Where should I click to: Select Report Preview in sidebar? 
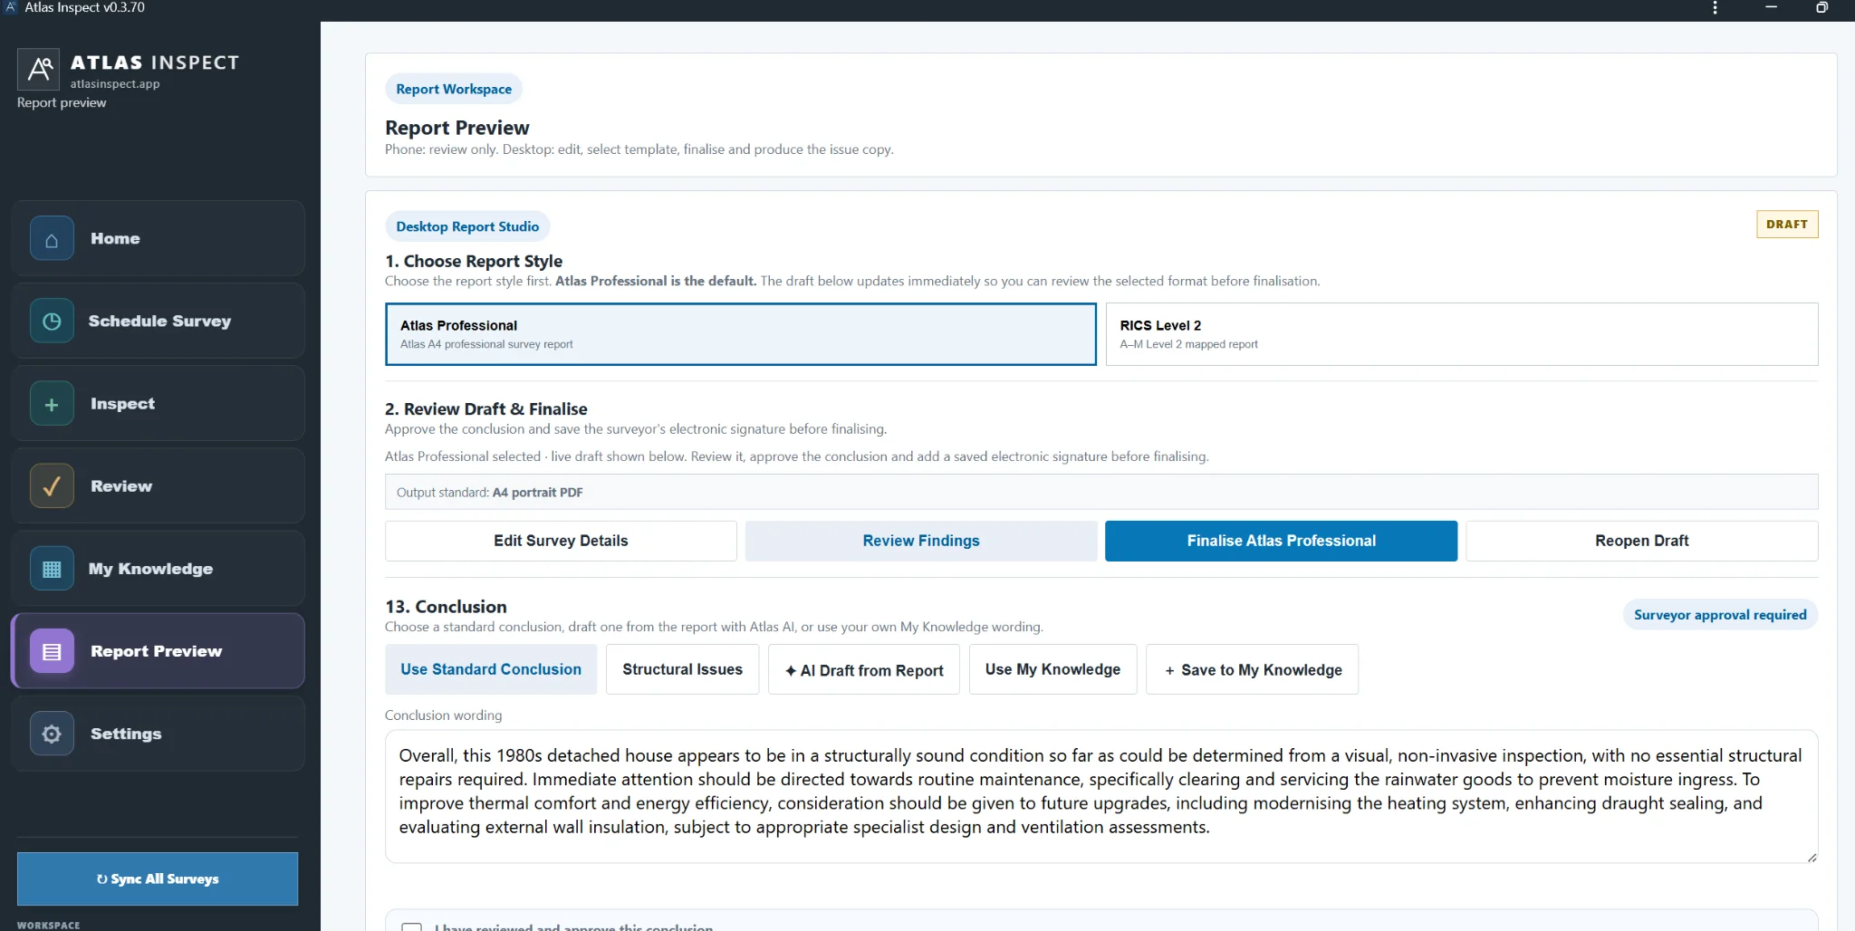[159, 651]
